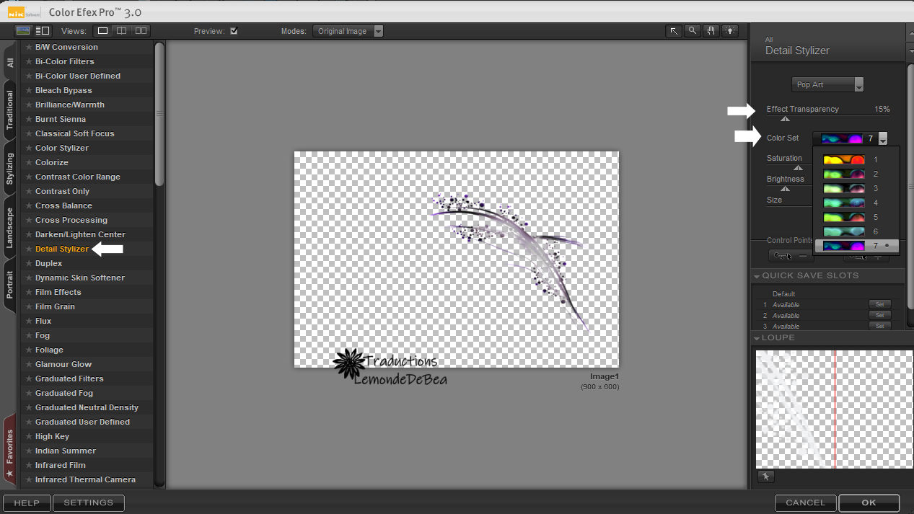Image resolution: width=914 pixels, height=514 pixels.
Task: Favorite the Glamour Glow filter star
Action: tap(29, 364)
